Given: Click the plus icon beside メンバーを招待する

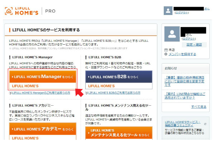Looking at the screenshot, I should pyautogui.click(x=166, y=54).
